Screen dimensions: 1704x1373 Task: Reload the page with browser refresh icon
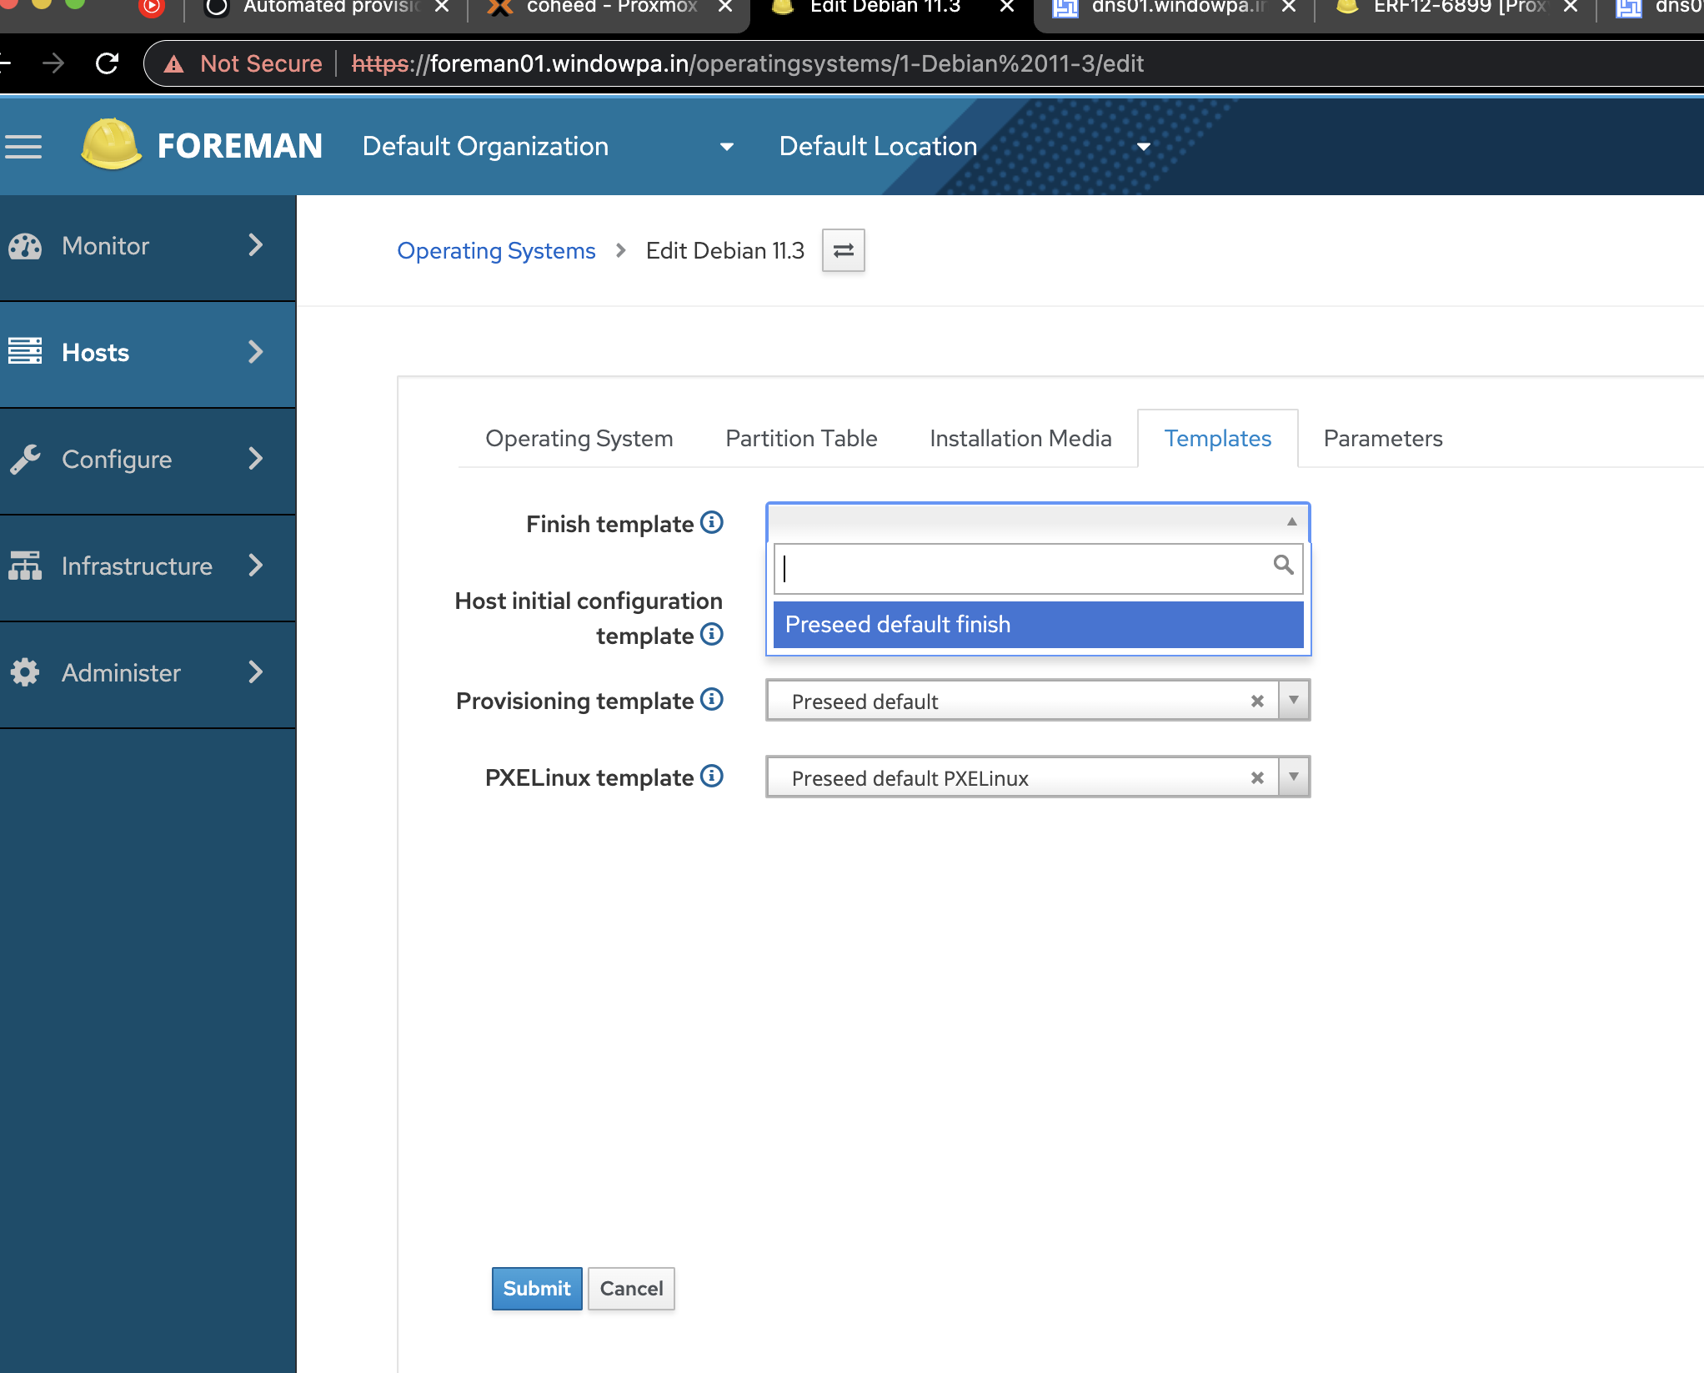tap(108, 63)
